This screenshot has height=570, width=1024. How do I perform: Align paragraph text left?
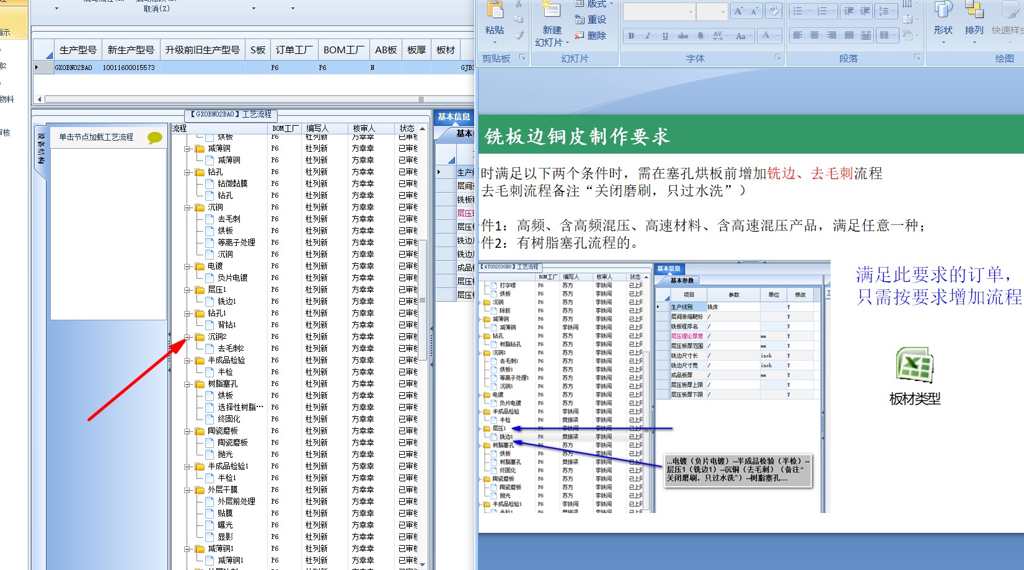click(x=798, y=35)
